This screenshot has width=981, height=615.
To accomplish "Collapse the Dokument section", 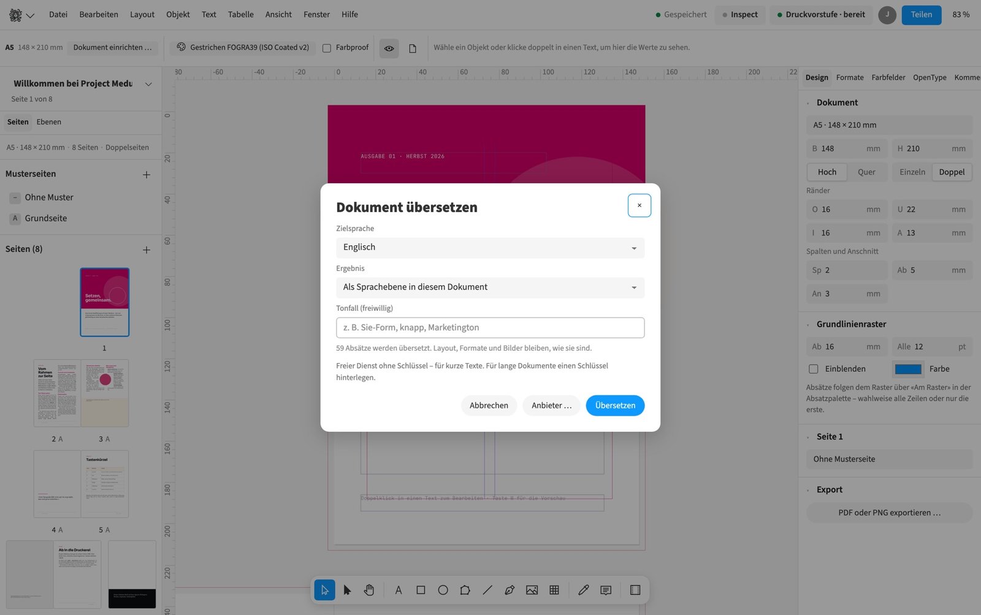I will click(808, 103).
